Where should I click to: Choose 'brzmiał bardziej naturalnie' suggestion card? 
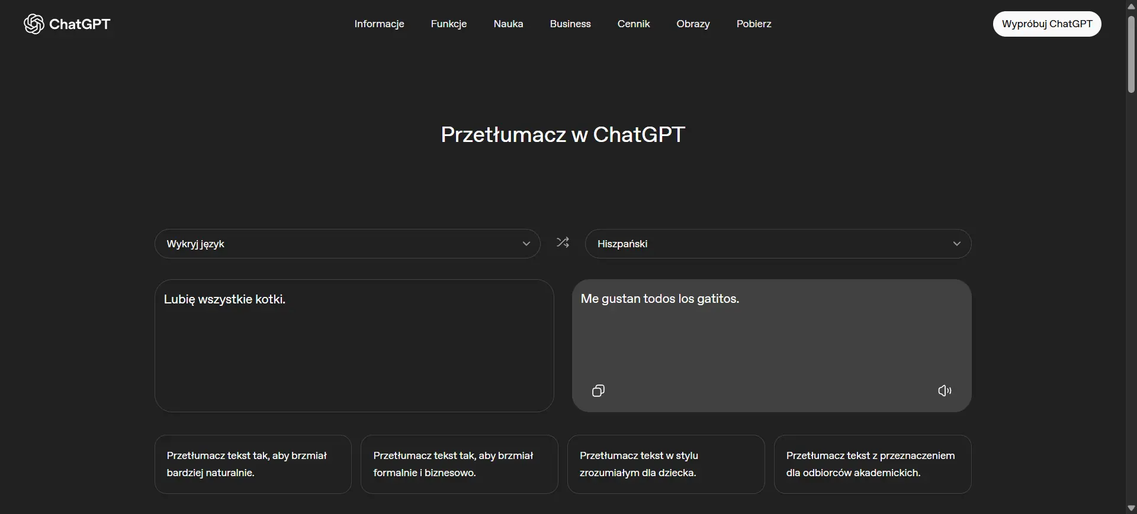253,464
